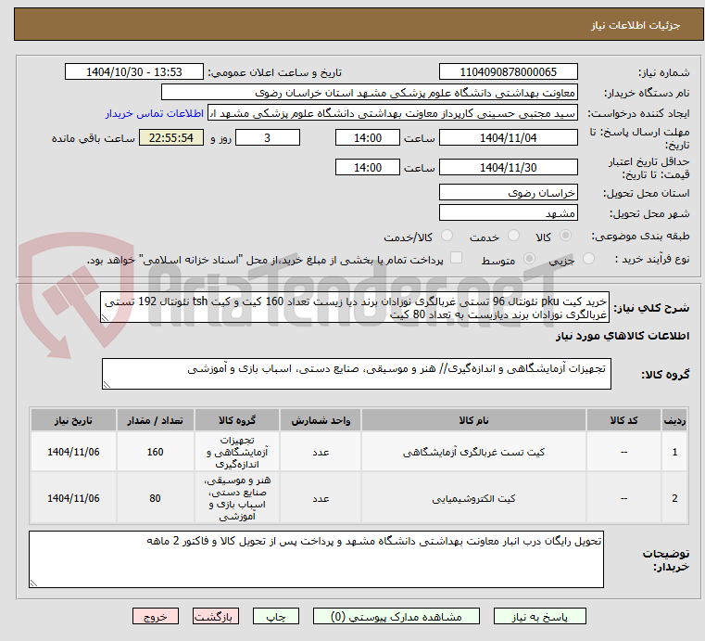Click price validity time field 14:00
Screen dimensions: 705x641
[x=368, y=168]
